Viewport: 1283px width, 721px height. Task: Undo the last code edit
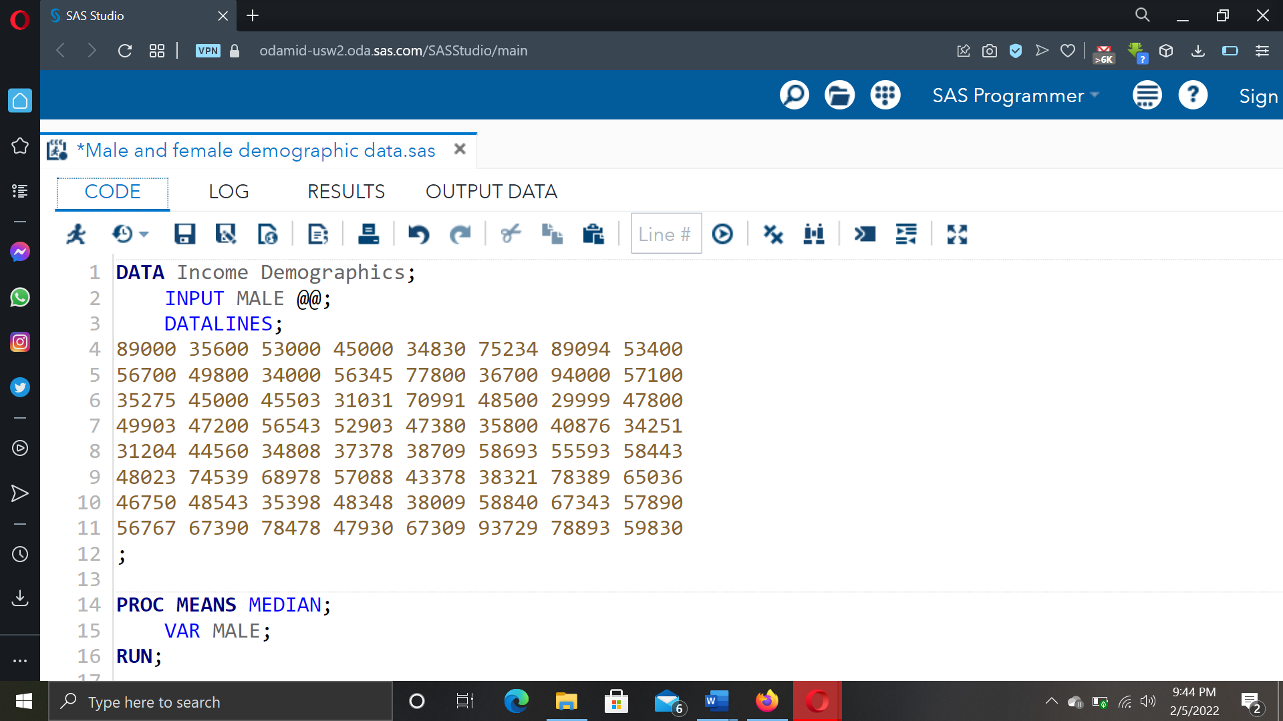pyautogui.click(x=419, y=234)
